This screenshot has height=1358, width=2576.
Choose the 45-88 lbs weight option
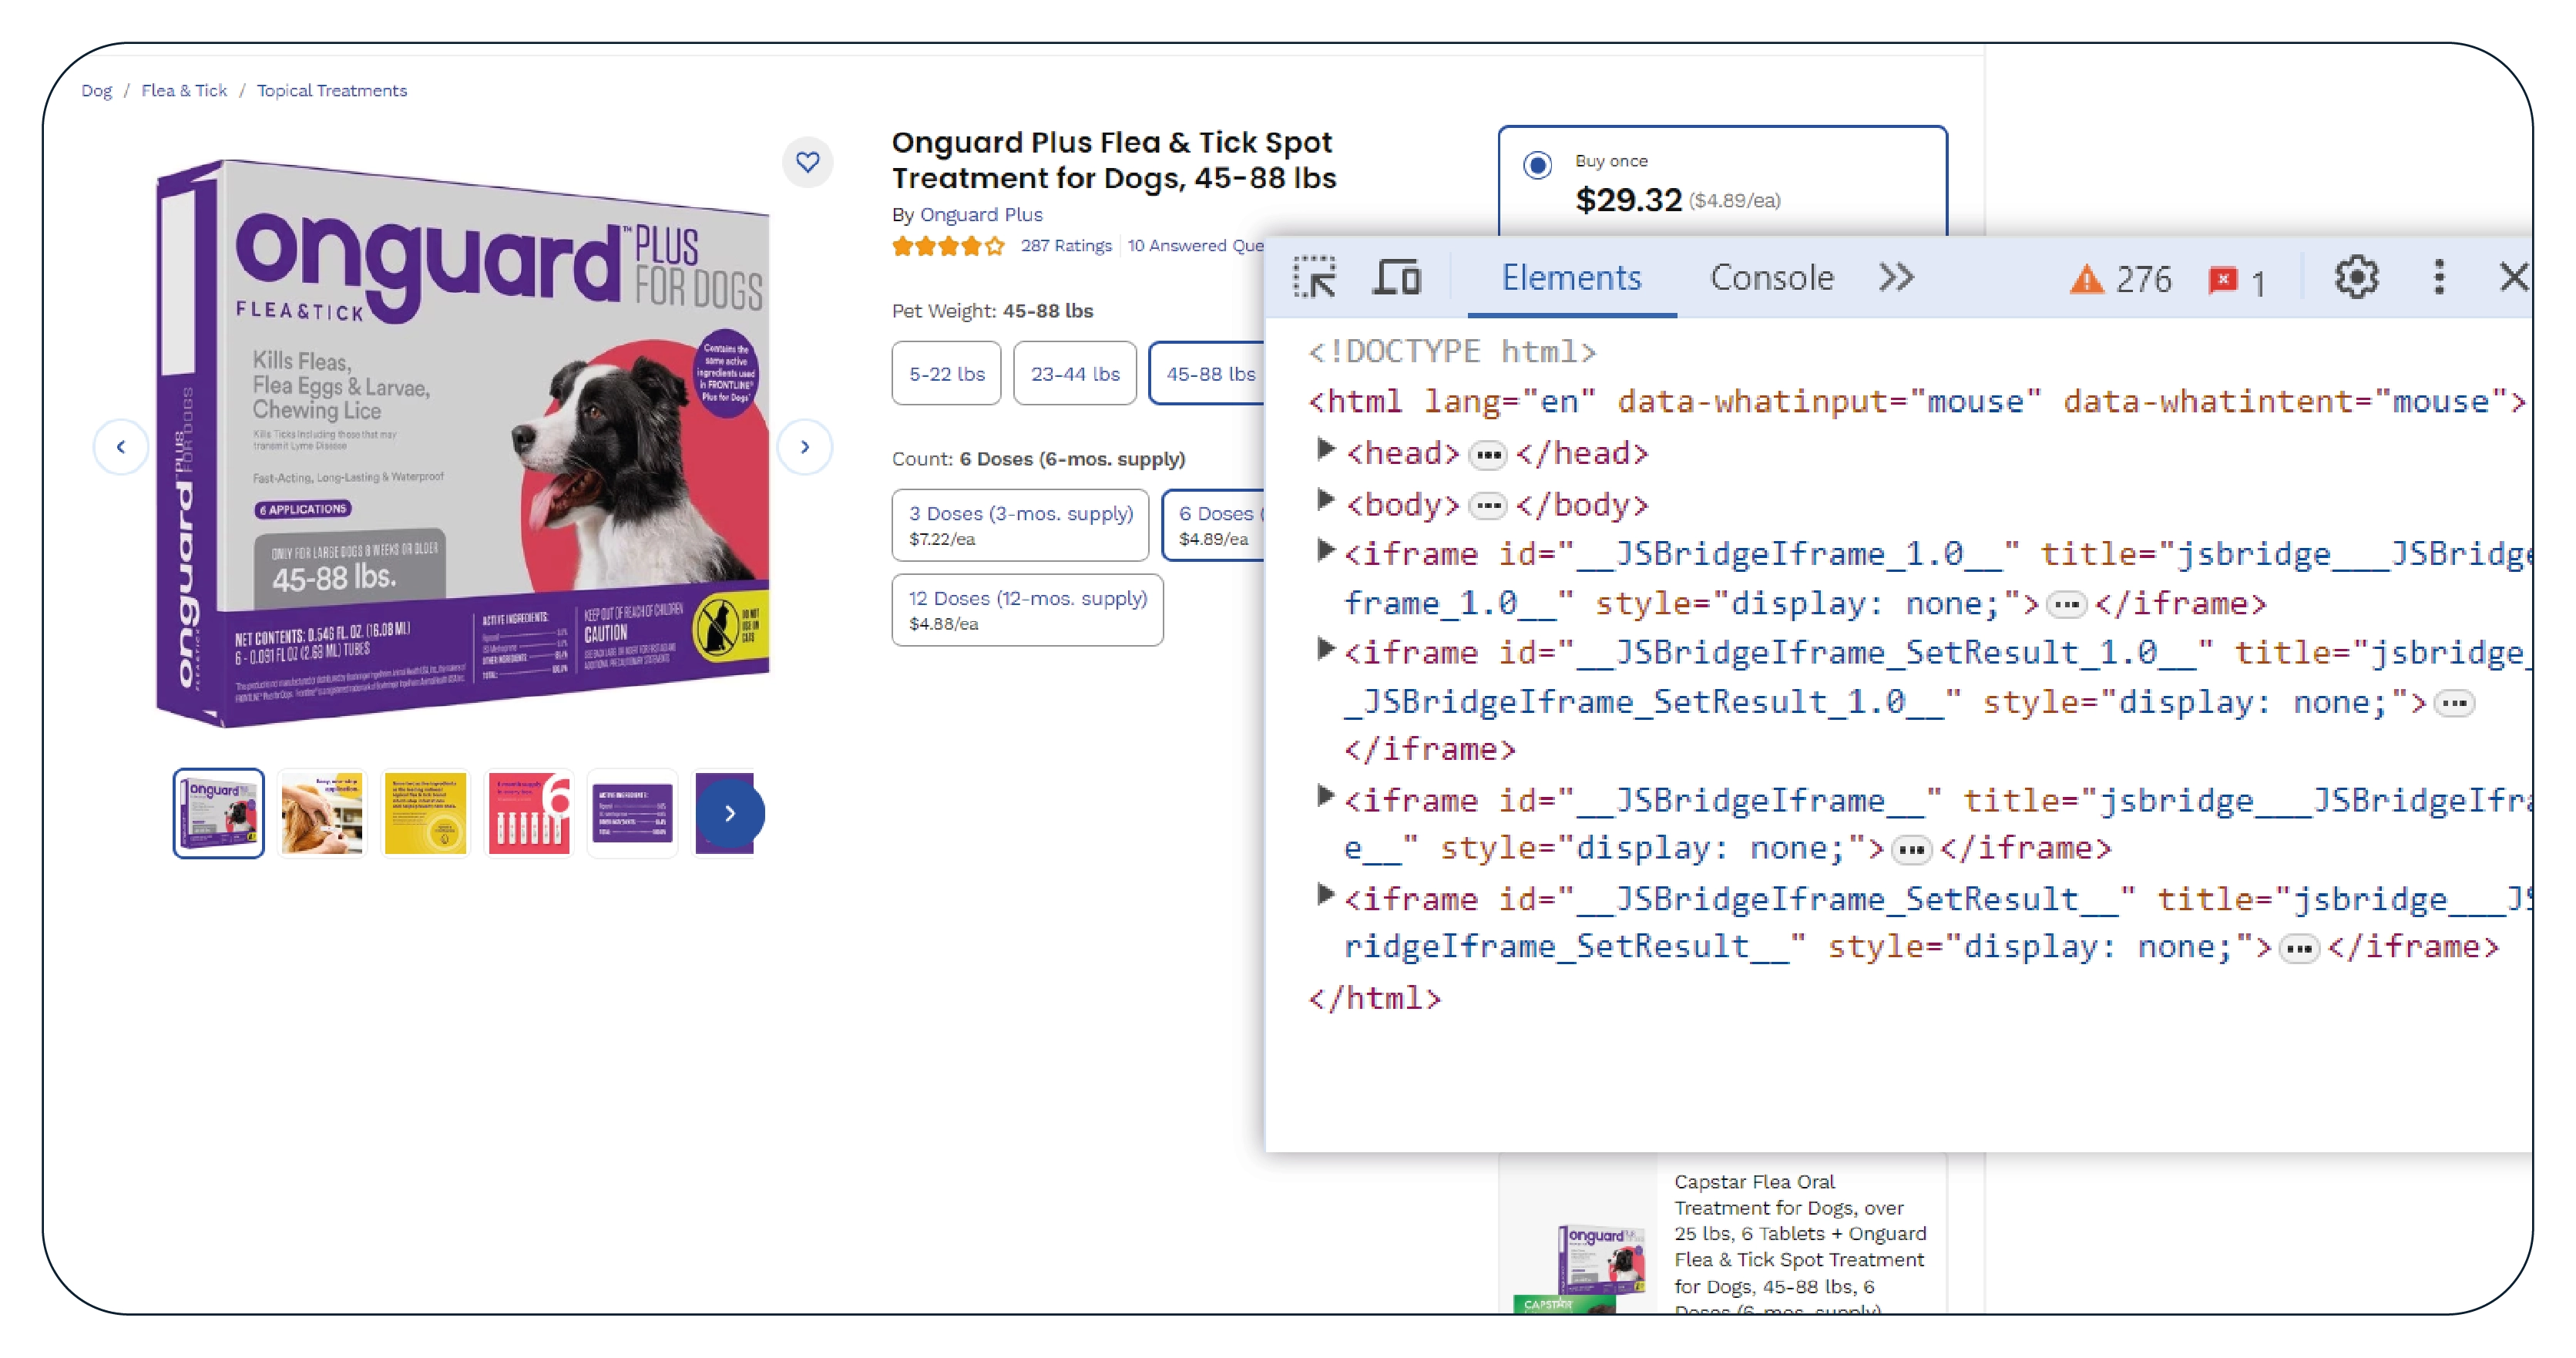pos(1208,374)
